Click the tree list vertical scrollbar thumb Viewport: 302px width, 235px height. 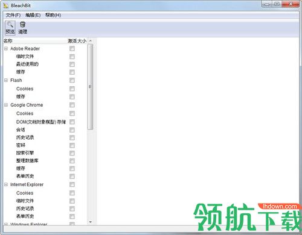(x=90, y=87)
